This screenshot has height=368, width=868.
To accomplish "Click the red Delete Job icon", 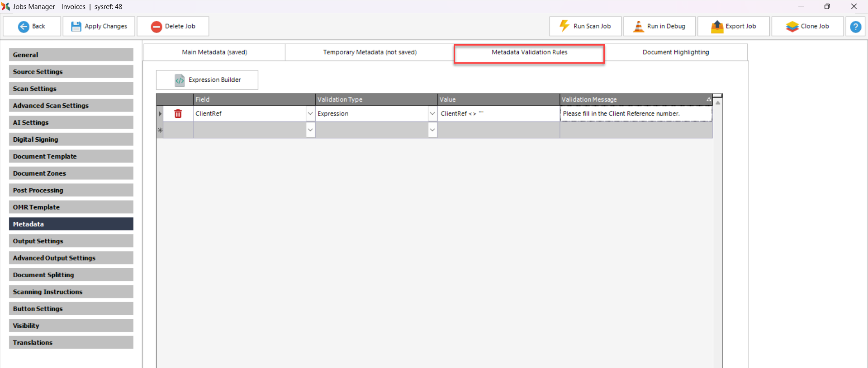I will 157,27.
